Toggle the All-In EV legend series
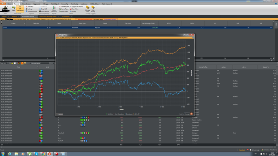This screenshot has height=156, width=278. [136, 114]
